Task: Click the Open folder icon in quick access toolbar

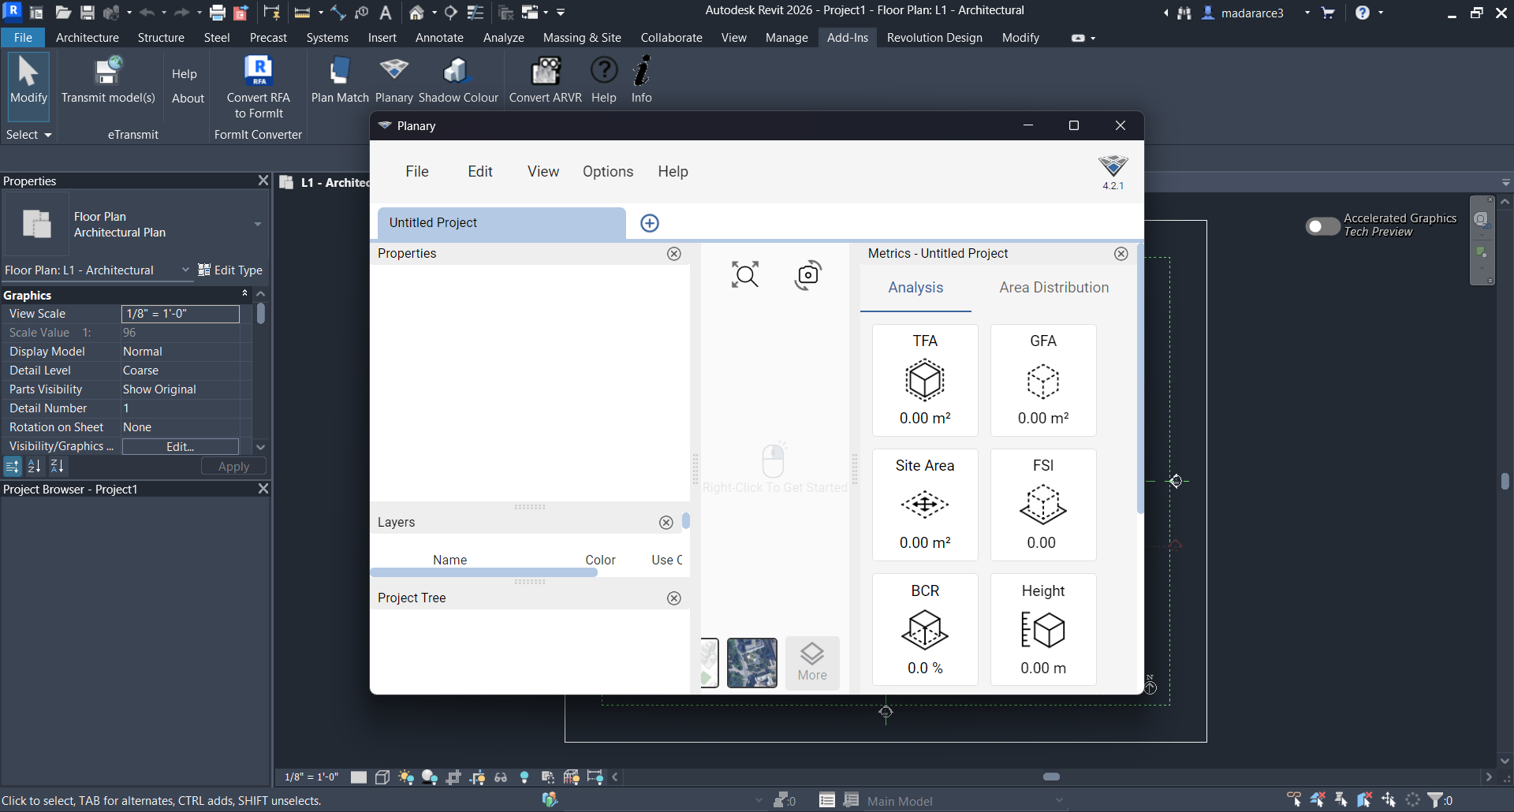Action: [x=63, y=13]
